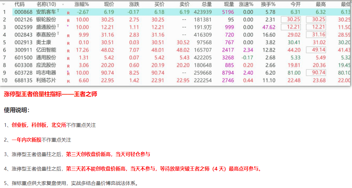Sort by the 买价 column header
This screenshot has height=188, width=352.
(x=159, y=4)
